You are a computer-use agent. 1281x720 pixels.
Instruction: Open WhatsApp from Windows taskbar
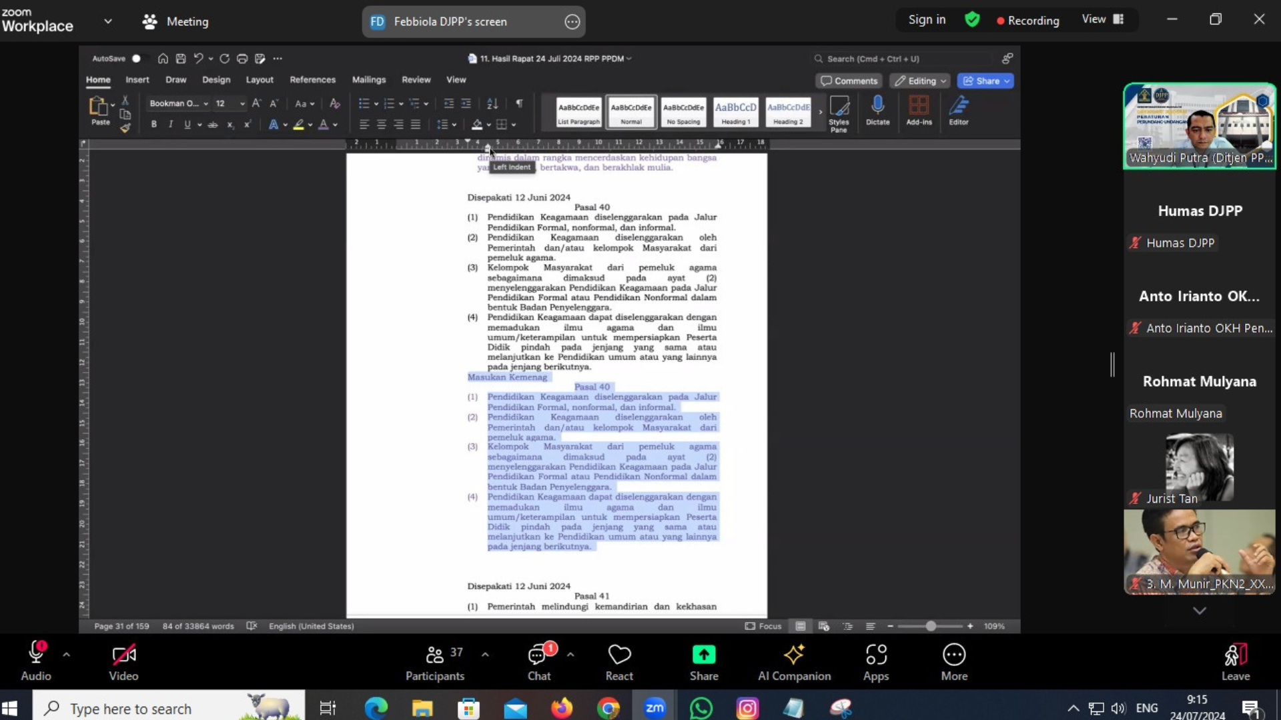tap(701, 708)
